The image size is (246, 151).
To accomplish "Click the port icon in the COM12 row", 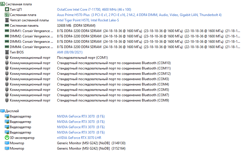I will (7, 74).
